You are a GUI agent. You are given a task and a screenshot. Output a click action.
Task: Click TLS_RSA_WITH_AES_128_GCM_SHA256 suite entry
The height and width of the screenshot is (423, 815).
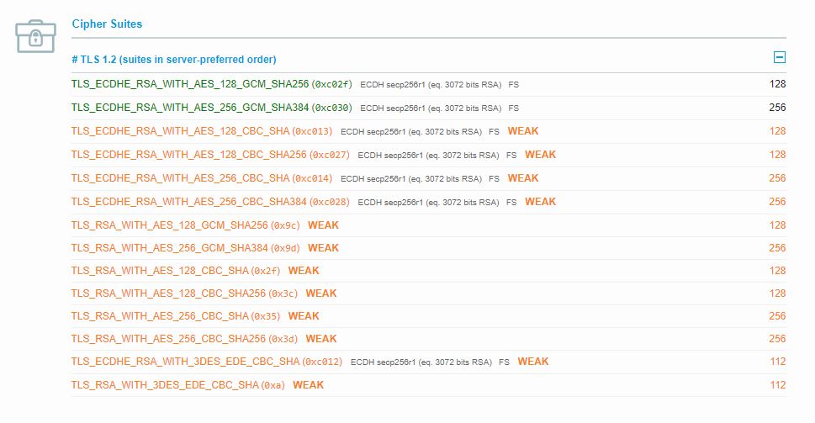coord(169,225)
